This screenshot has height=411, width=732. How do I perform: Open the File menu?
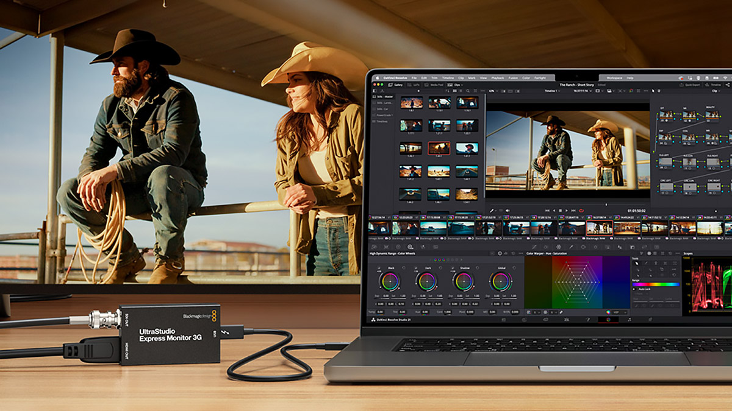[414, 78]
